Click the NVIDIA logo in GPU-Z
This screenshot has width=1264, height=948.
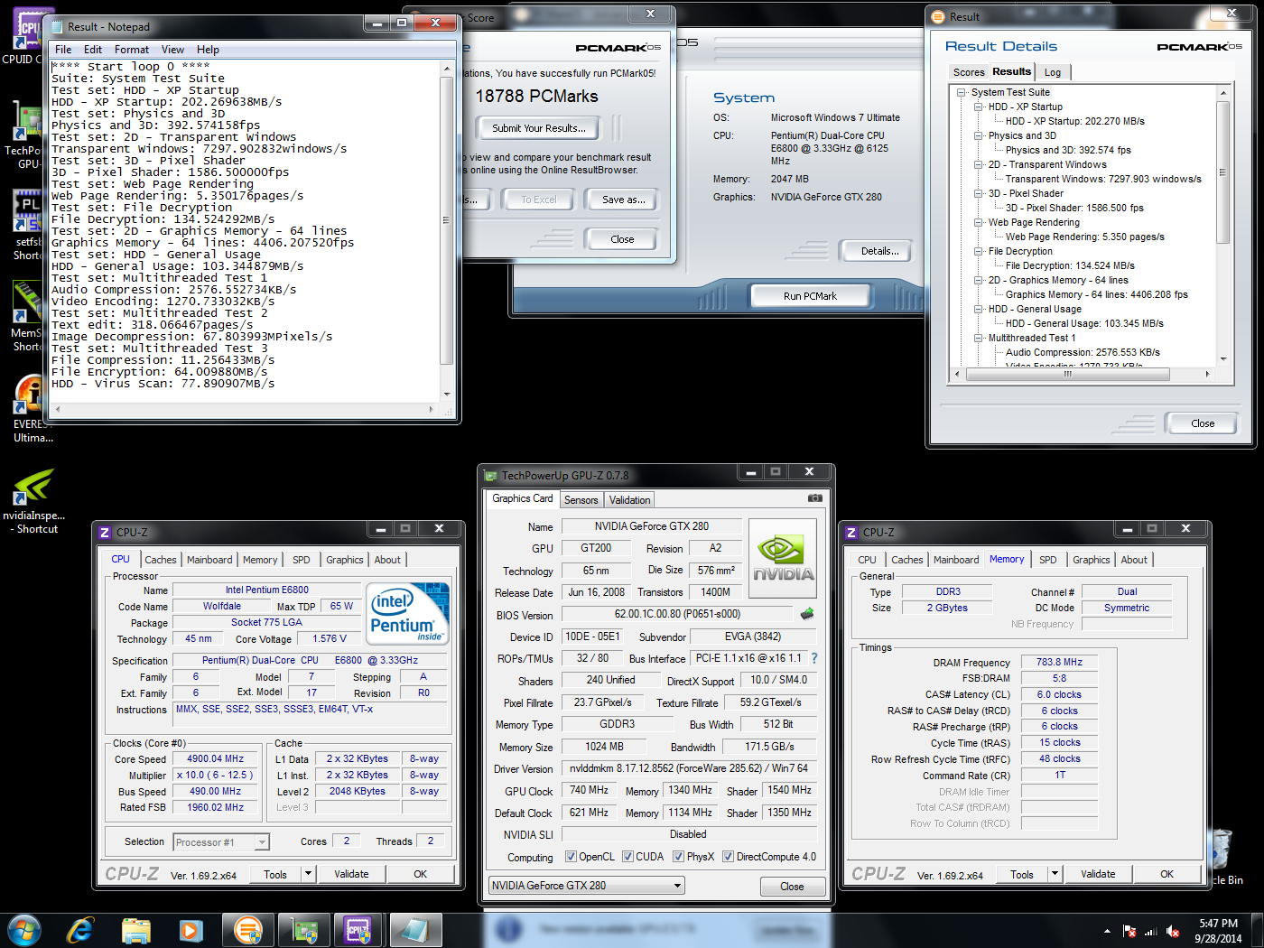[783, 558]
